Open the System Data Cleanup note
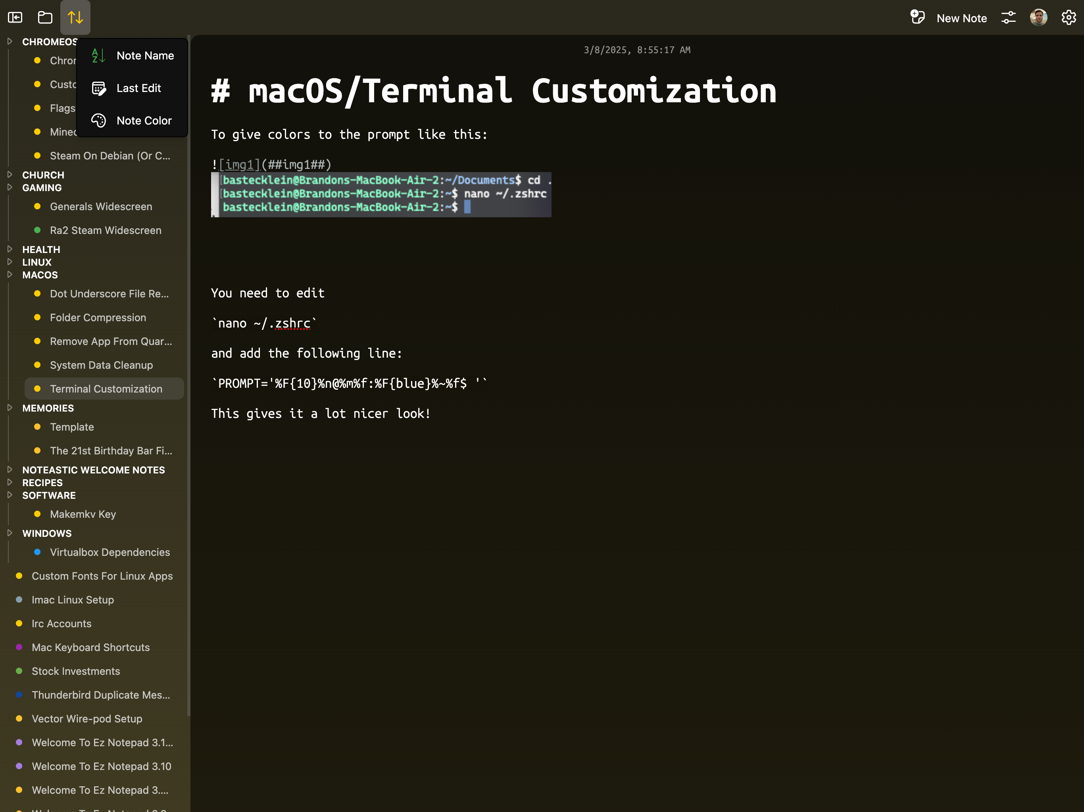Screen dimensions: 1084x812 104,365
